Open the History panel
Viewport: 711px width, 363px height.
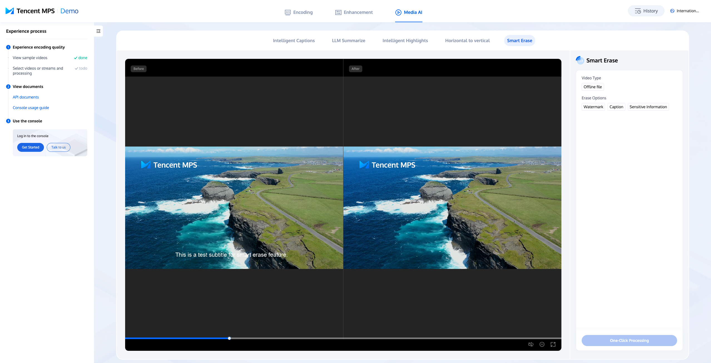pyautogui.click(x=646, y=11)
